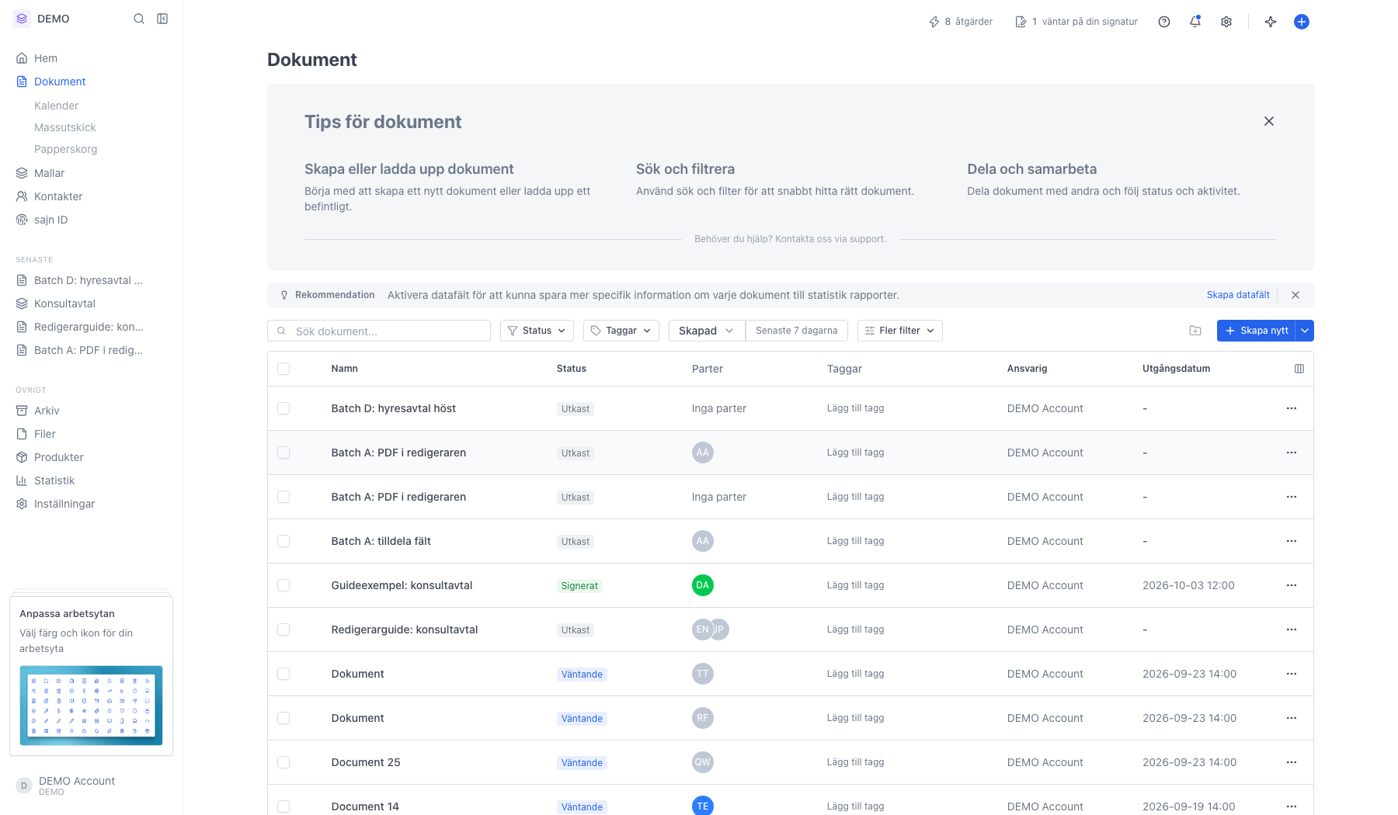Viewport: 1398px width, 815px height.
Task: Go to Kalender under Dokument
Action: tap(56, 106)
